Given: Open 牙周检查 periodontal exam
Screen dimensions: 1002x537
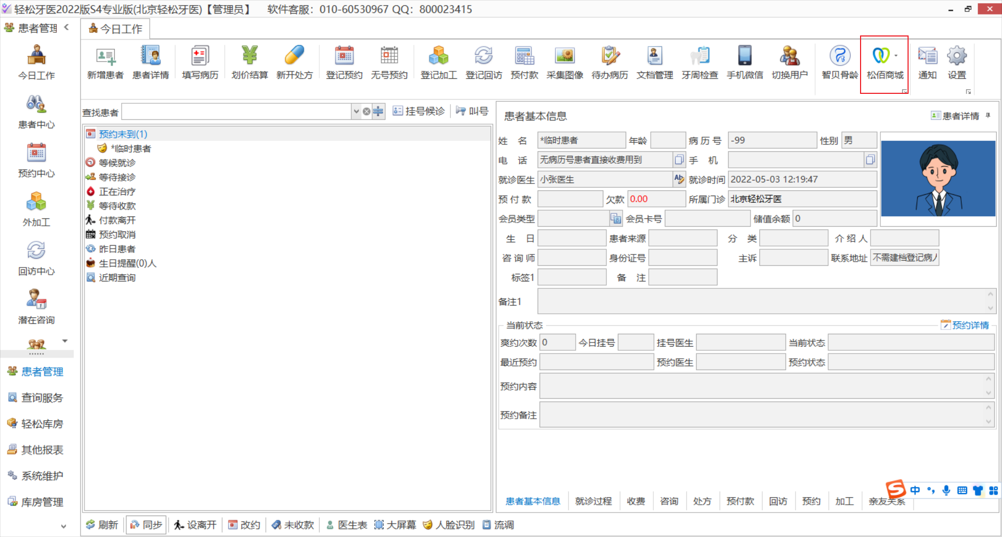Looking at the screenshot, I should click(x=699, y=63).
